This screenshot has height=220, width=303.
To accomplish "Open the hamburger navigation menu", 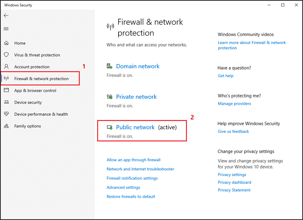I will pyautogui.click(x=6, y=29).
